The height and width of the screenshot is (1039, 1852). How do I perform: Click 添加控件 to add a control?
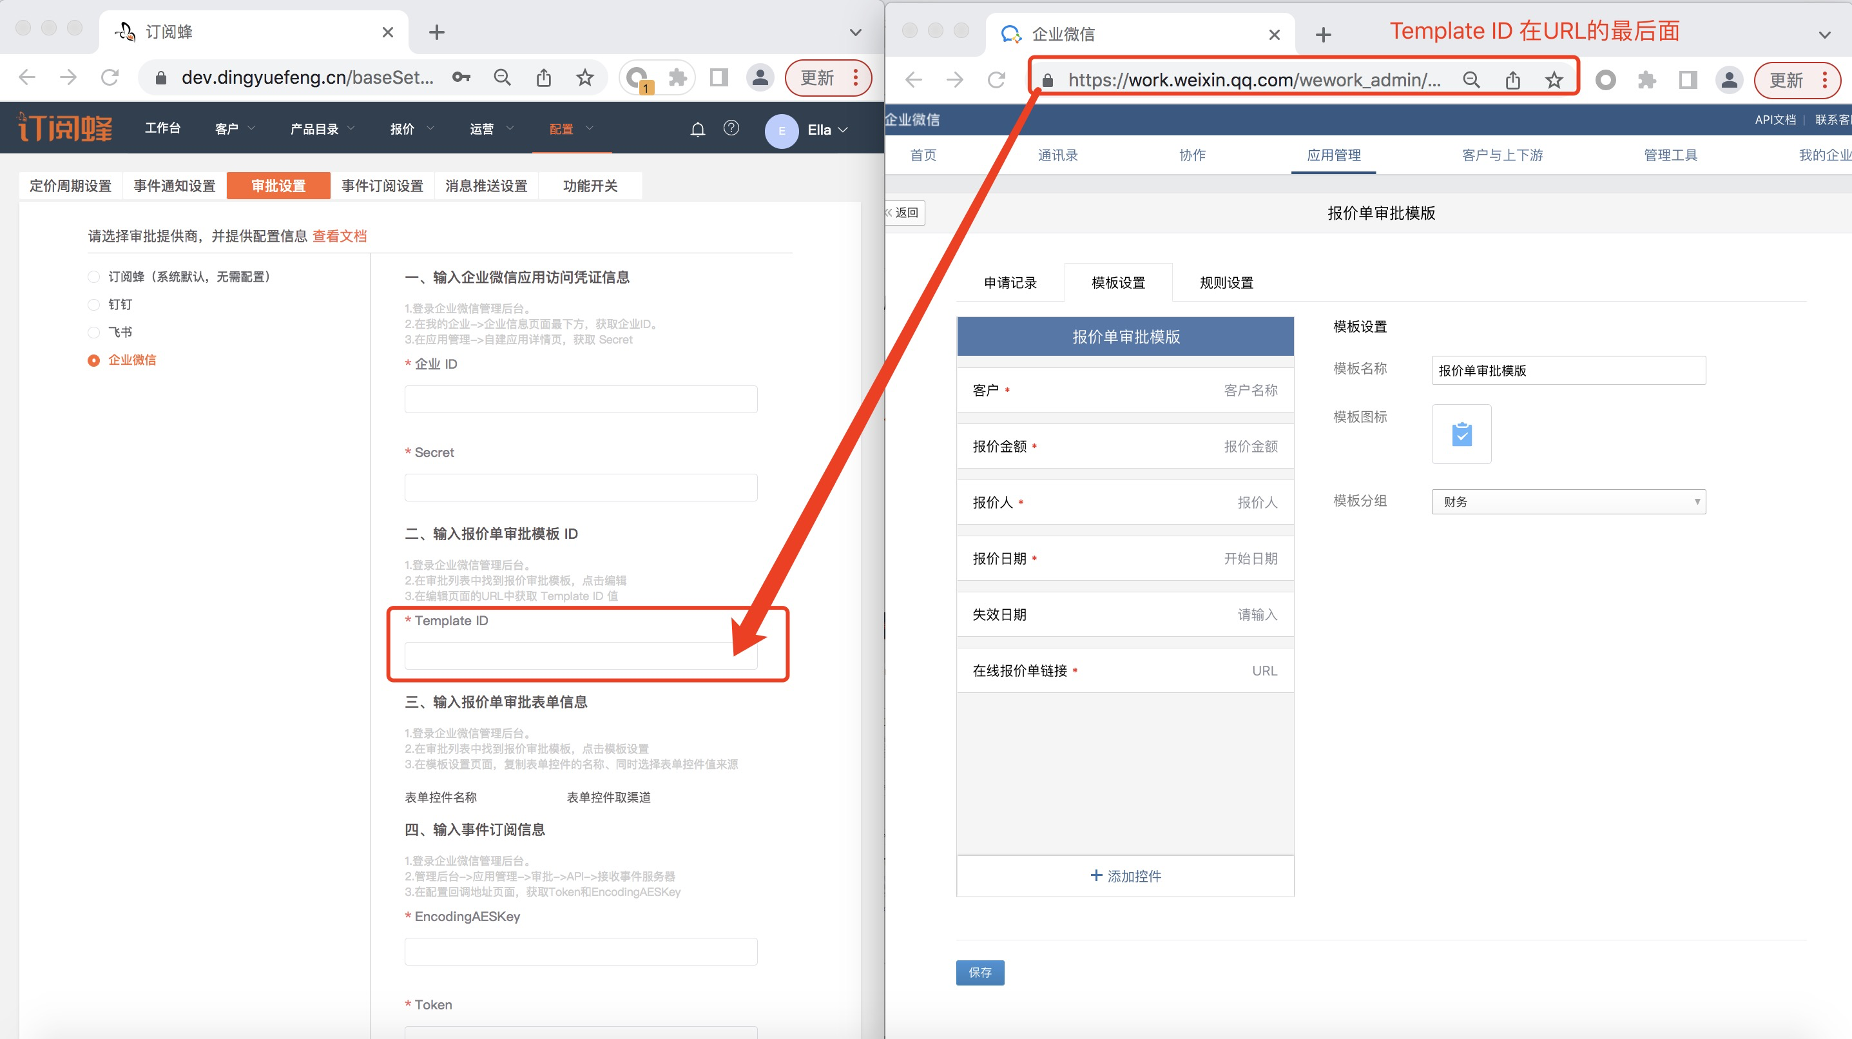1125,876
